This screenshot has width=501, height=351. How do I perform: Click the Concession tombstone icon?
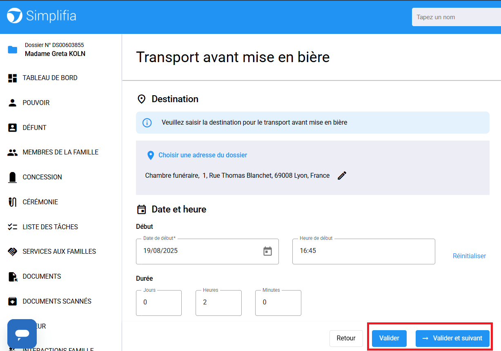tap(13, 177)
